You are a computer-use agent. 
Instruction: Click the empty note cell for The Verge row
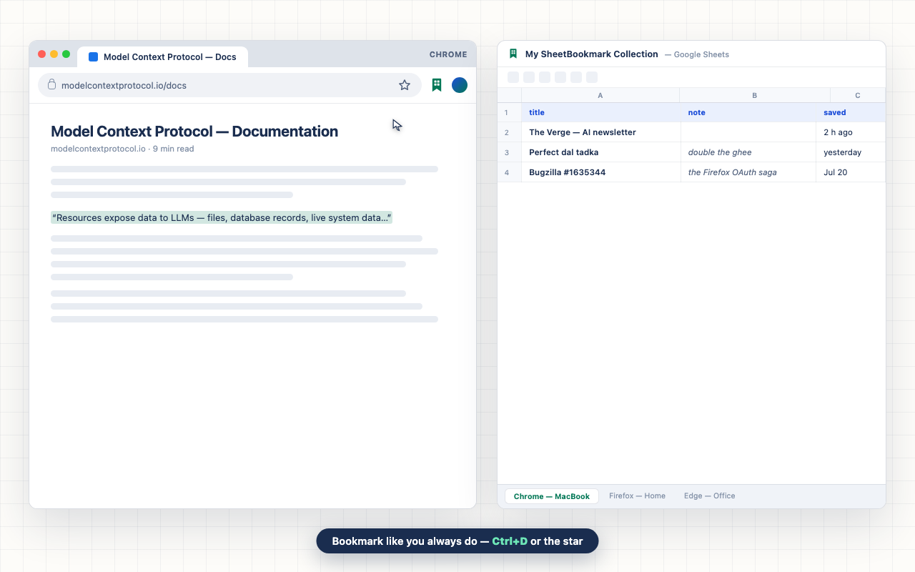[x=748, y=132]
